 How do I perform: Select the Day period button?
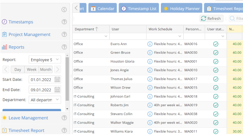[18, 69]
